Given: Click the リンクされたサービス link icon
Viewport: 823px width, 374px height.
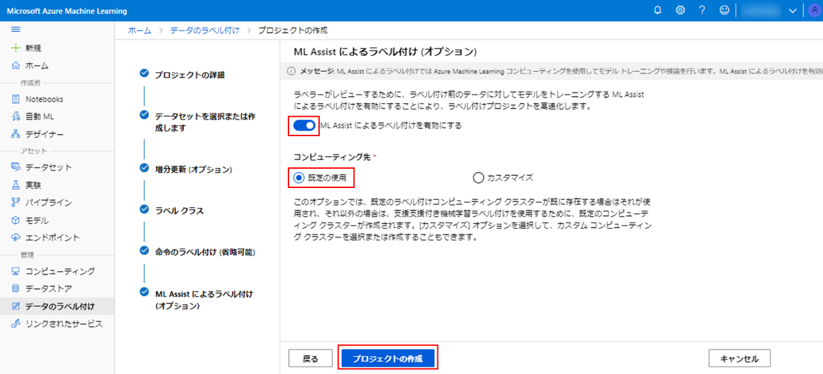Looking at the screenshot, I should pos(16,324).
